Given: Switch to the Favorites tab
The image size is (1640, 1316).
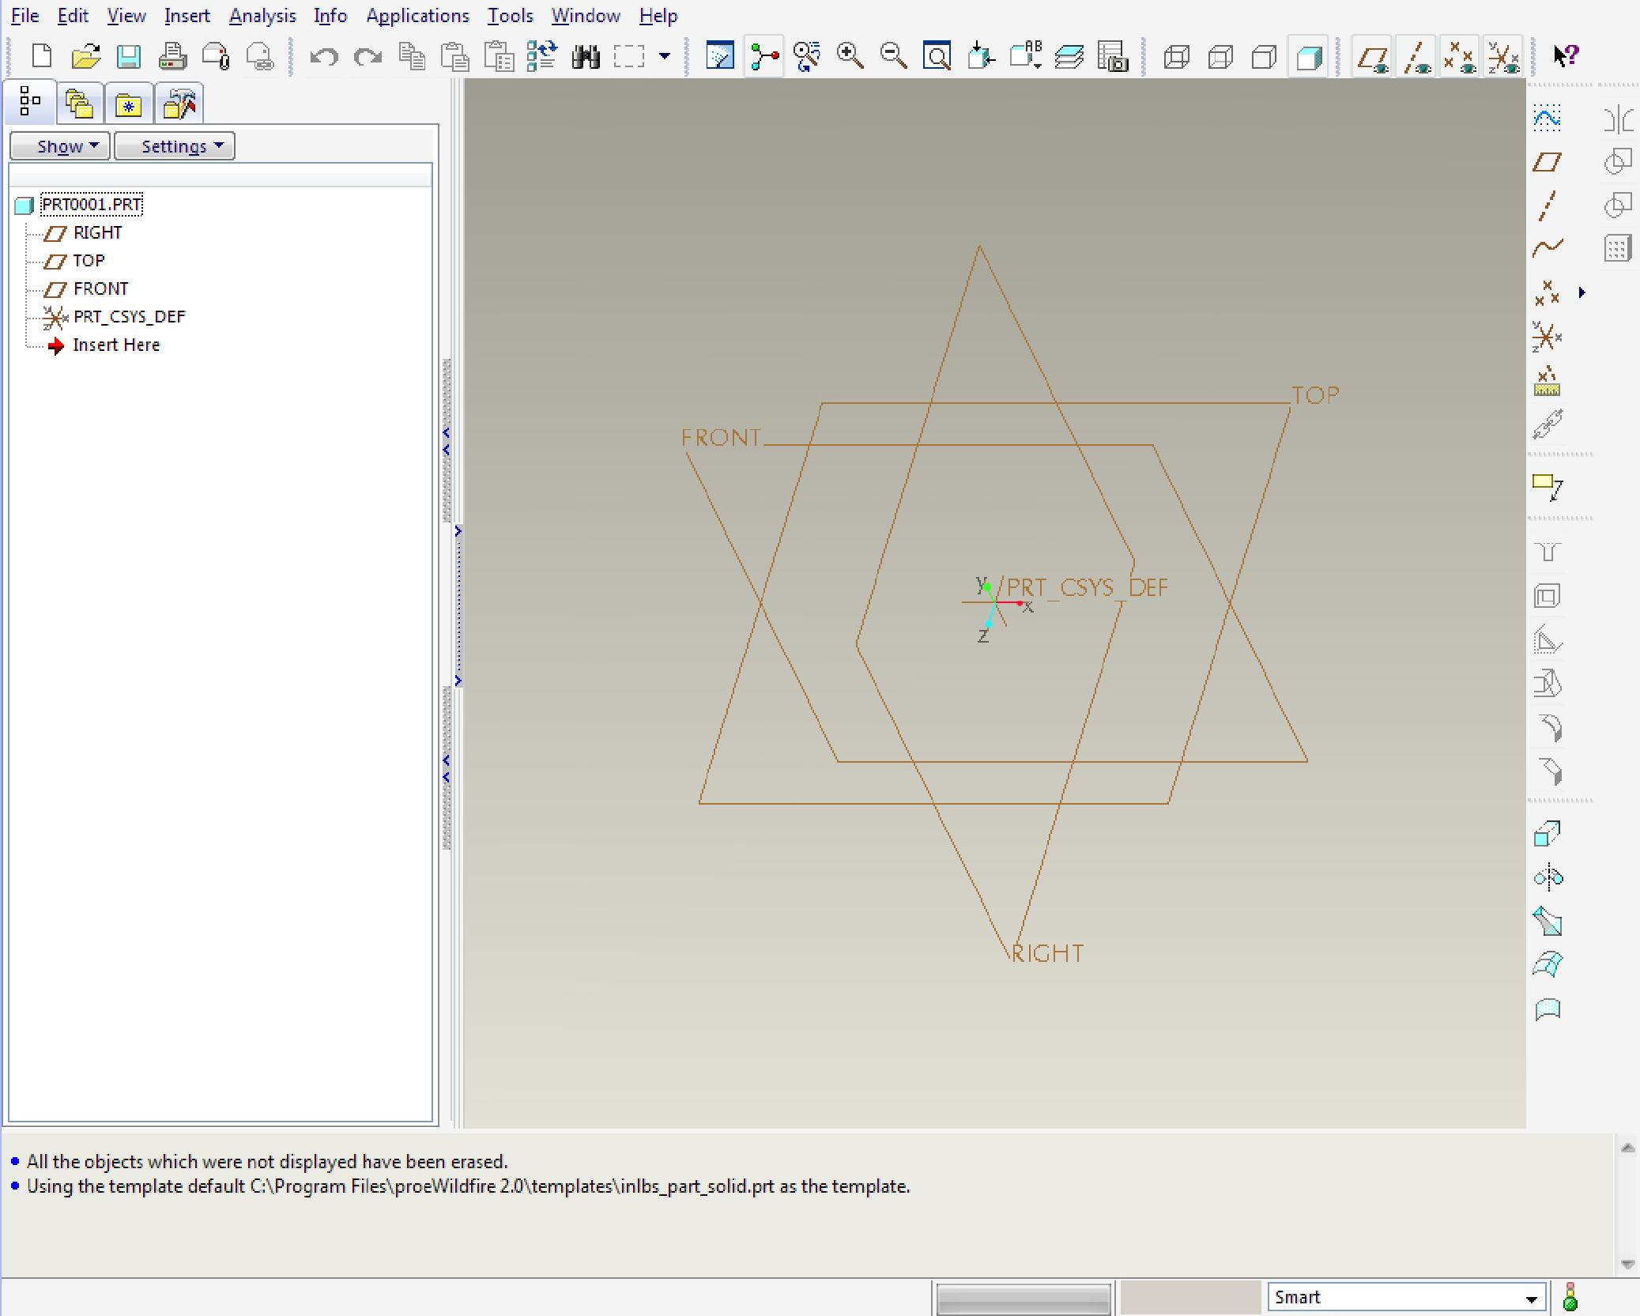Looking at the screenshot, I should [x=129, y=104].
